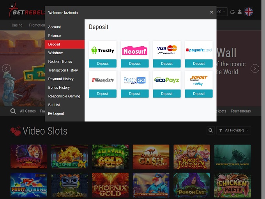The height and width of the screenshot is (199, 265).
Task: Open Transaction History menu item
Action: tap(63, 70)
